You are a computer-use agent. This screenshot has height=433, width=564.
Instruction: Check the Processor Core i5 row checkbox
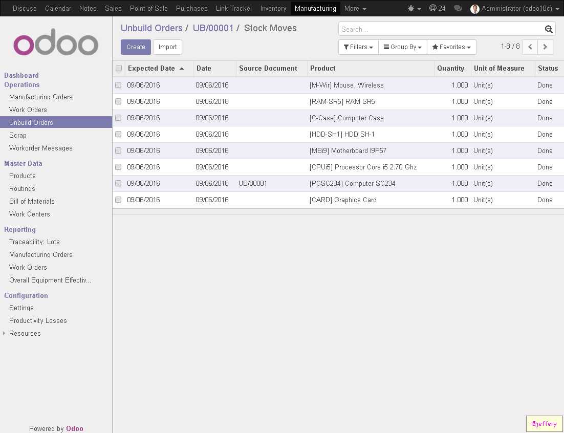[118, 167]
